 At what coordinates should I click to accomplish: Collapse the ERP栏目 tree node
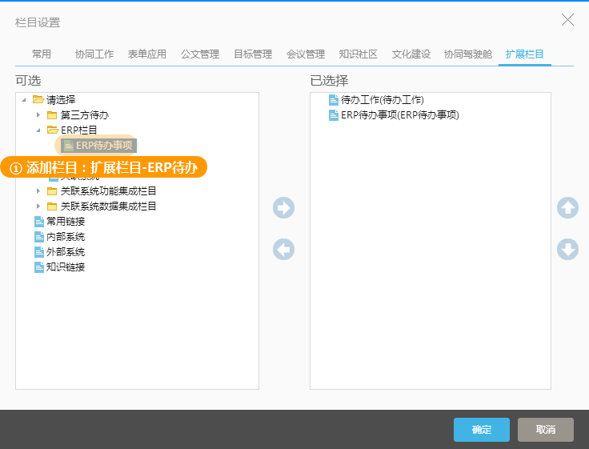click(x=38, y=130)
